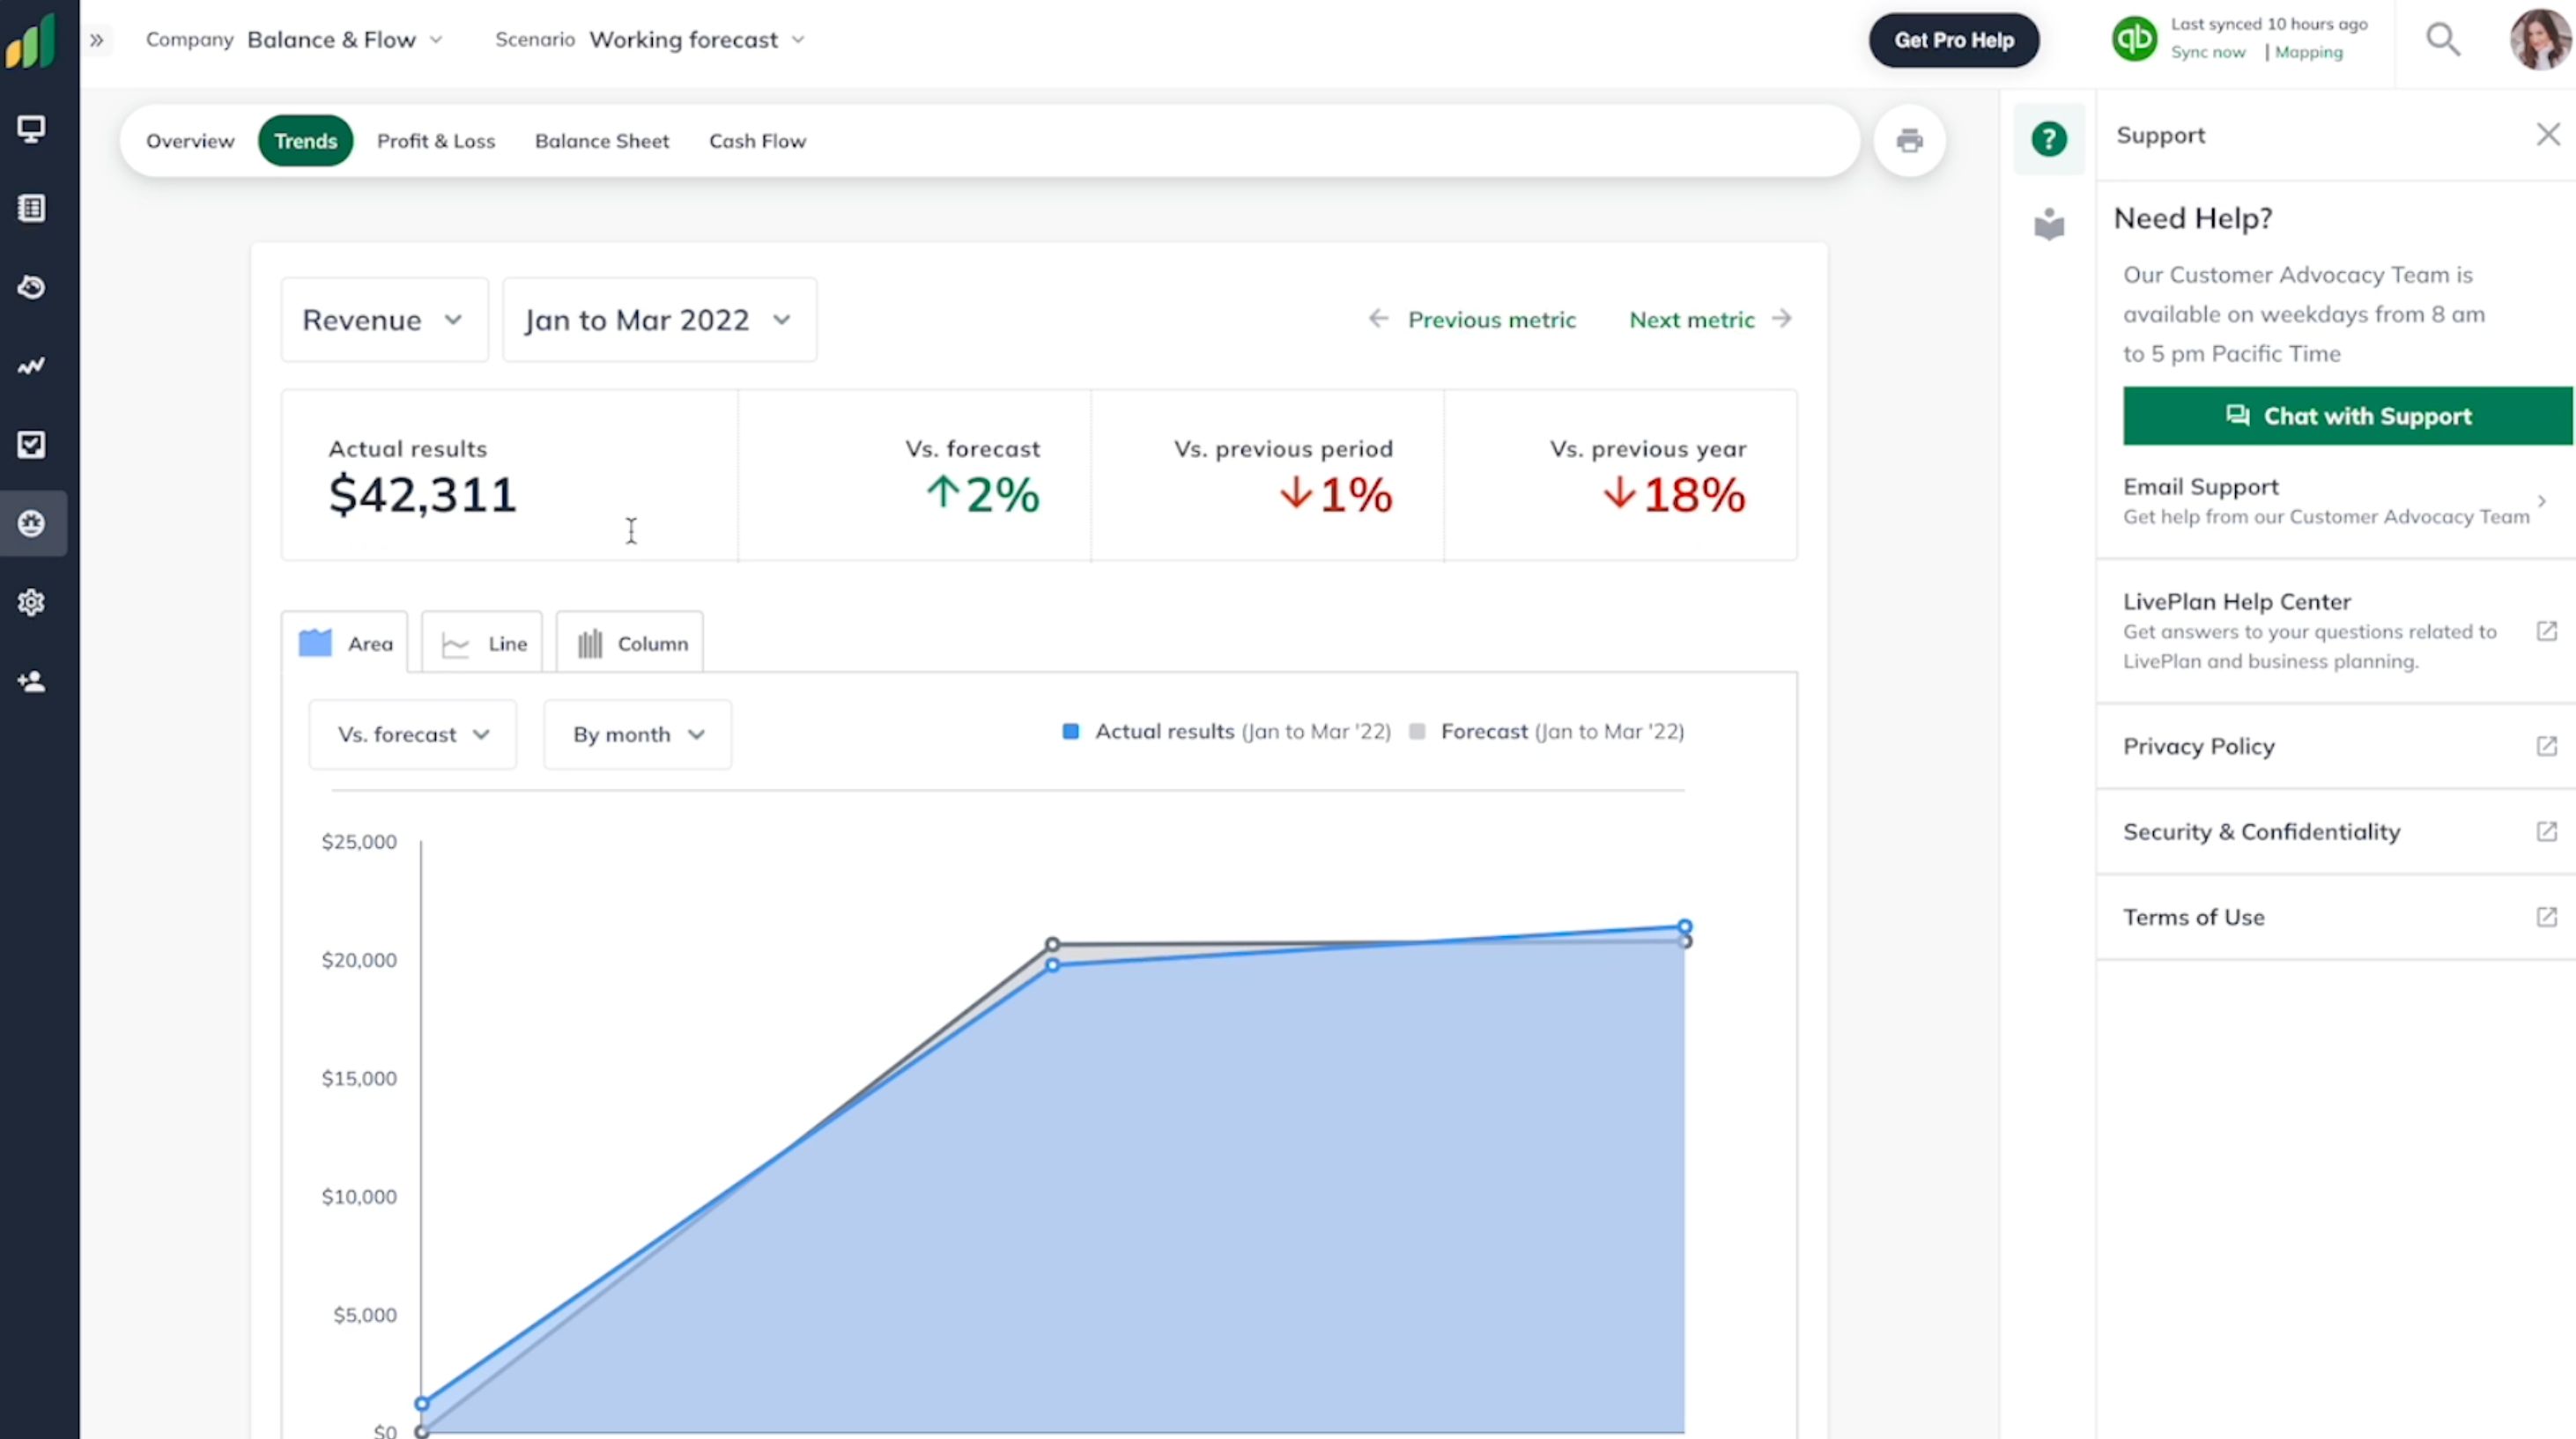Select the Tasks checklist icon in sidebar
Viewport: 2576px width, 1439px height.
coord(32,445)
